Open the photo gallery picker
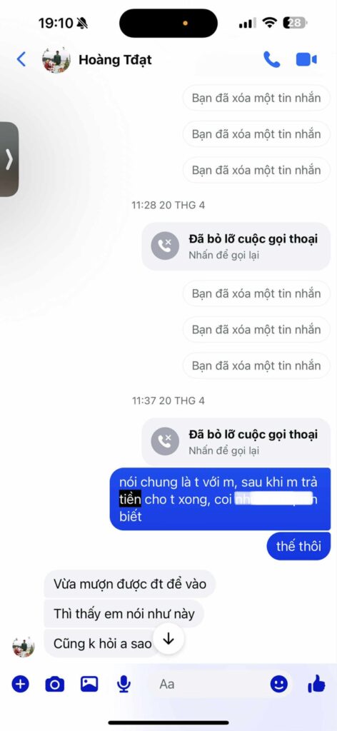Screen dimensions: 337x731 [x=89, y=684]
